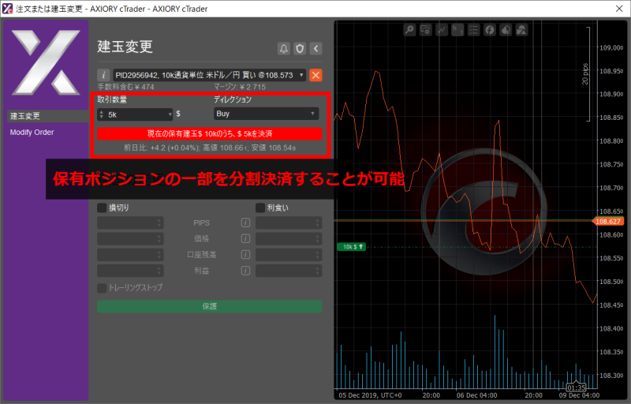The width and height of the screenshot is (631, 404).
Task: Open the ディレクション Buy dropdown
Action: pyautogui.click(x=266, y=114)
